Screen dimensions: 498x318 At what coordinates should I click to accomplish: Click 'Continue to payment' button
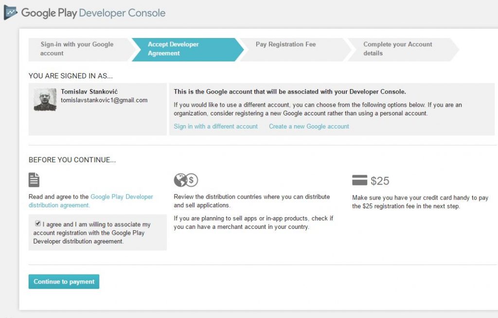(64, 281)
